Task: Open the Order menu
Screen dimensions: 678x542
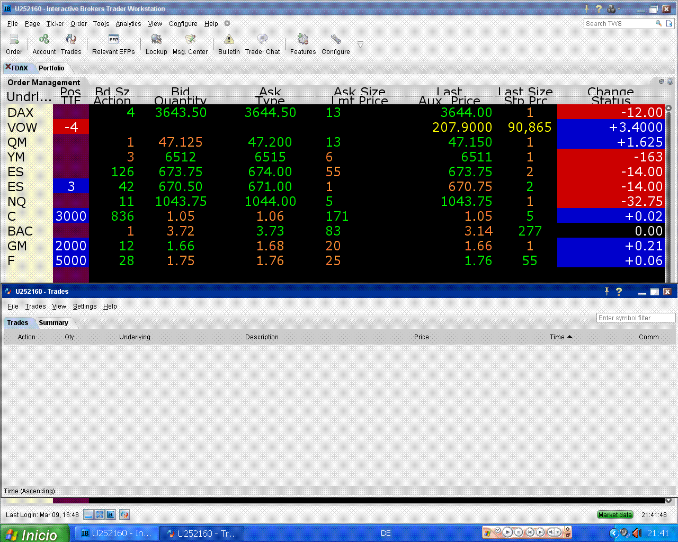Action: 78,24
